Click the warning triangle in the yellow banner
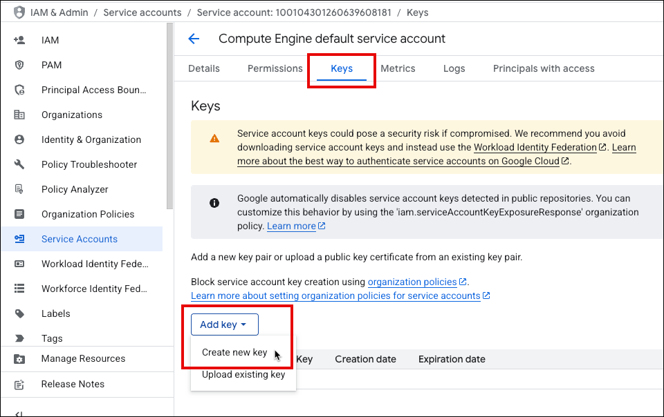The height and width of the screenshot is (417, 664). point(214,137)
